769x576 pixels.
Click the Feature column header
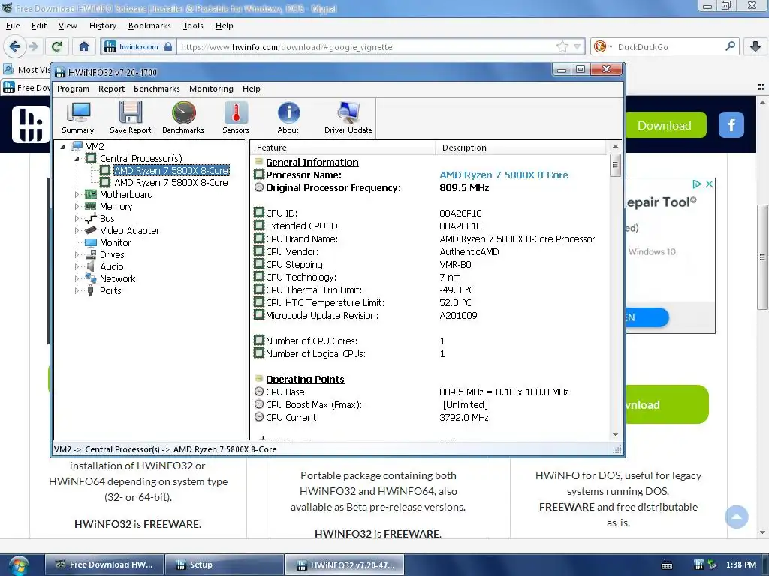342,148
